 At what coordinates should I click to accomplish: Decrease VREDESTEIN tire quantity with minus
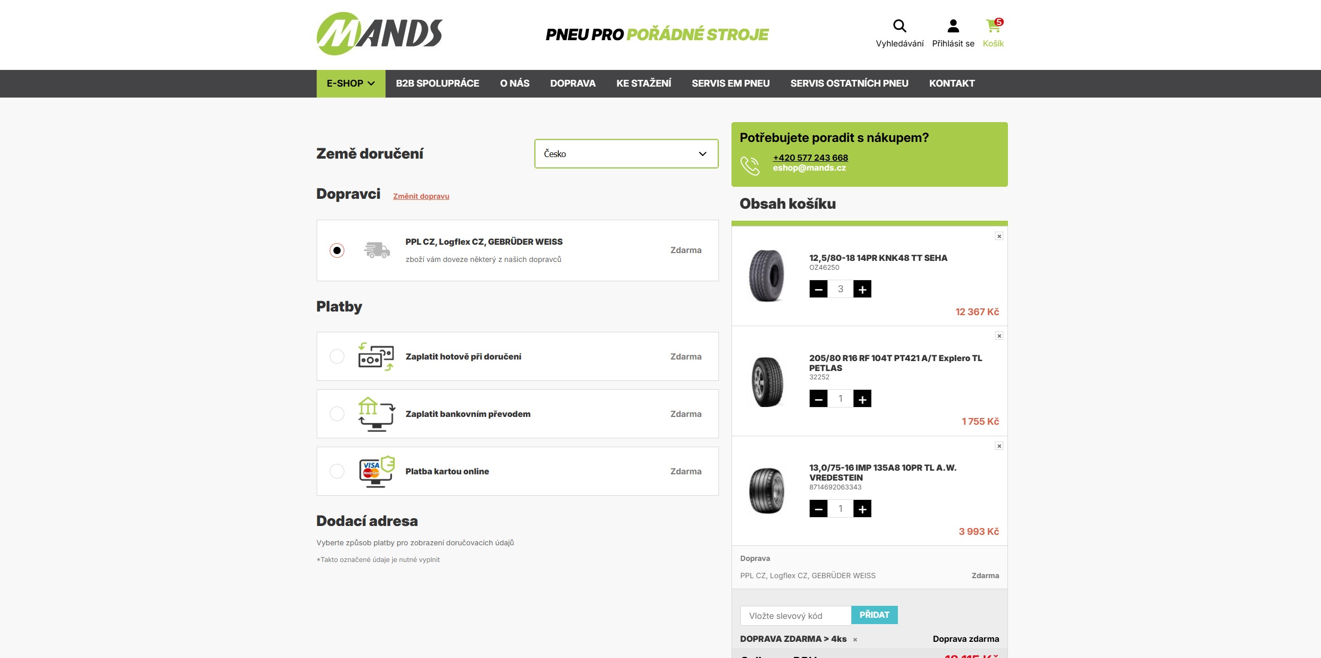(819, 509)
